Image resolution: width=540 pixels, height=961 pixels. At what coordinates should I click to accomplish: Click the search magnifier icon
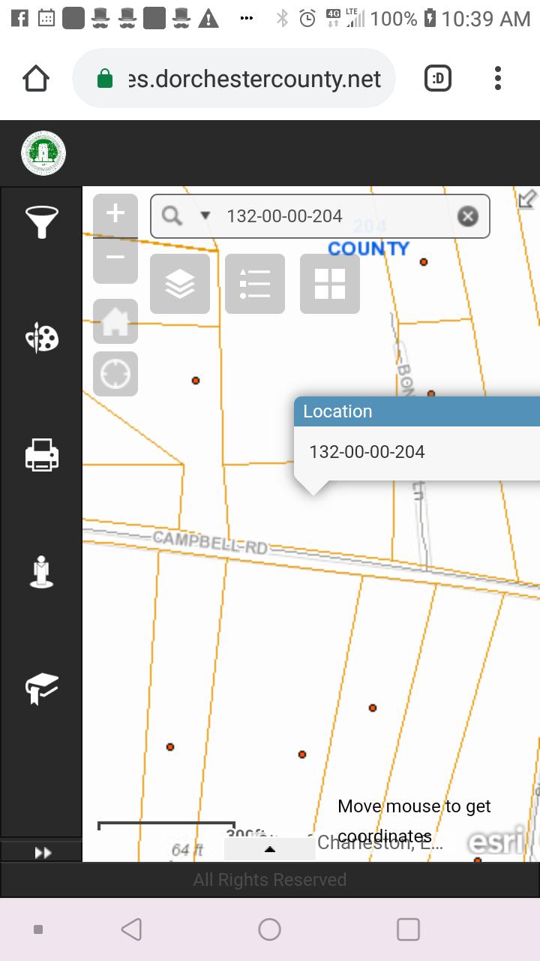(172, 216)
